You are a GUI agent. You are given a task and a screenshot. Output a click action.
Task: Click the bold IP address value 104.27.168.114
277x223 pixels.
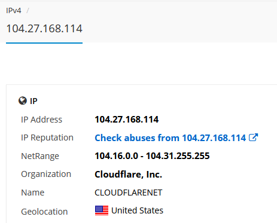point(127,120)
